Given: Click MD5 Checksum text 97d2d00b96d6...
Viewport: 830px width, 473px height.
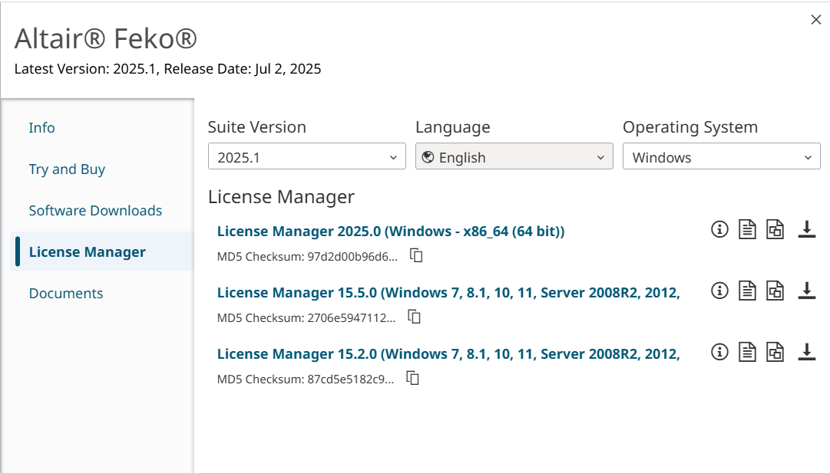Looking at the screenshot, I should [x=307, y=257].
